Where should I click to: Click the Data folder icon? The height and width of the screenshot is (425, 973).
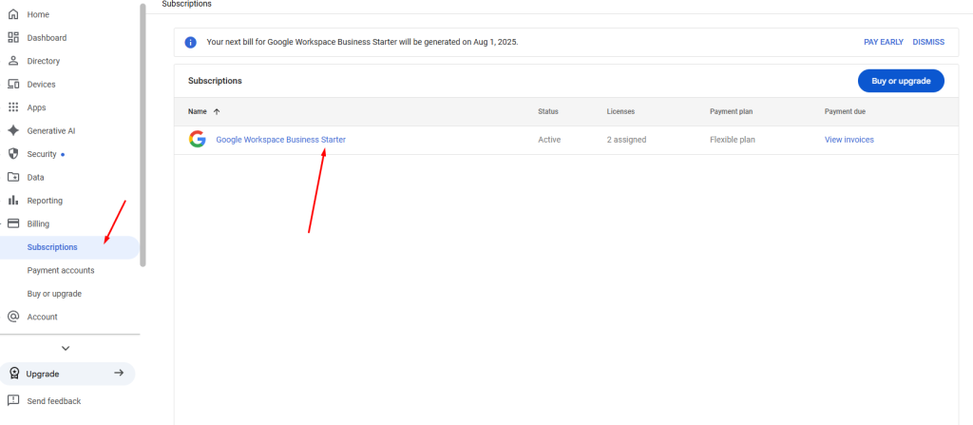pyautogui.click(x=13, y=177)
